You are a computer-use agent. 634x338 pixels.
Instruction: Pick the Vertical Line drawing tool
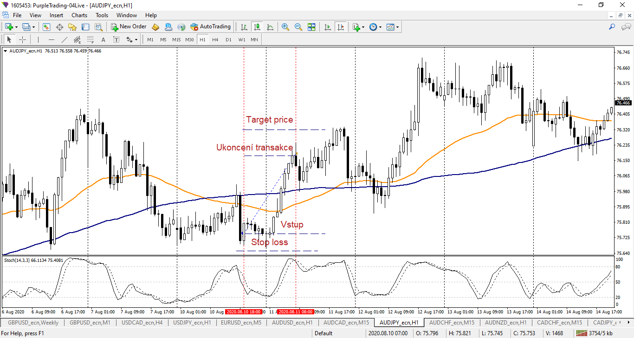[x=38, y=39]
